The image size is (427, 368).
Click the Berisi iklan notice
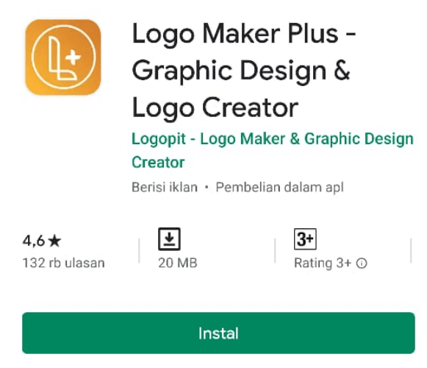pos(165,188)
